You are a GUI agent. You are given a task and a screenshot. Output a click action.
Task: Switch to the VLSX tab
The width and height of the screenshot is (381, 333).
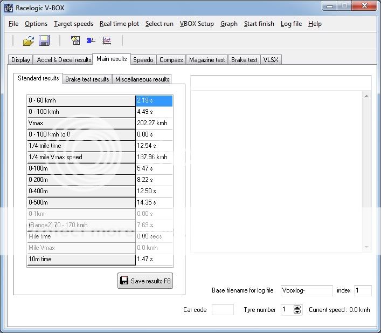coord(271,60)
